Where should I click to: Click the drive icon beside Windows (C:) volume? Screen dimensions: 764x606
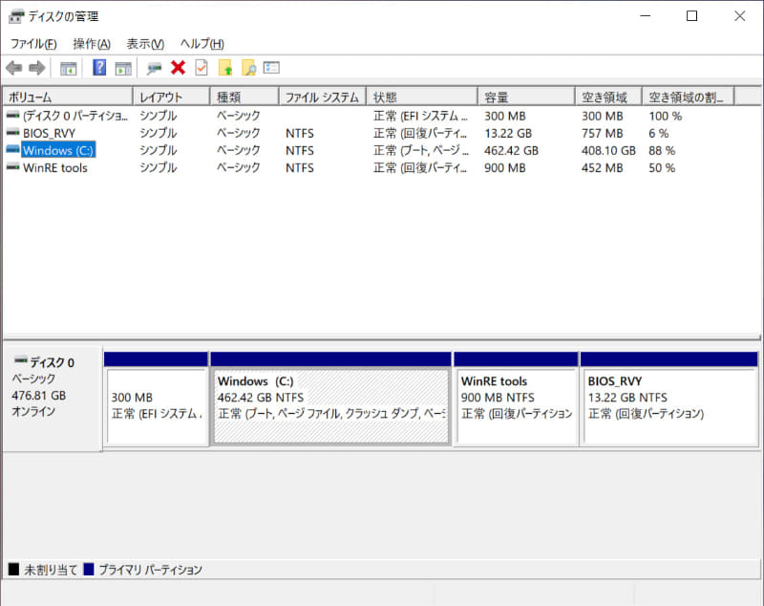point(12,150)
